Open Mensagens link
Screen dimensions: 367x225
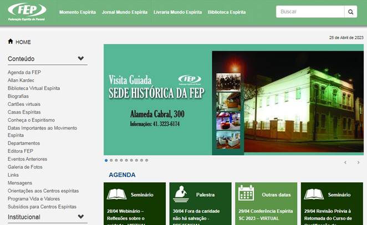coord(20,183)
